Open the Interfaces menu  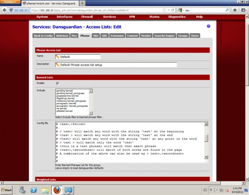click(x=65, y=17)
